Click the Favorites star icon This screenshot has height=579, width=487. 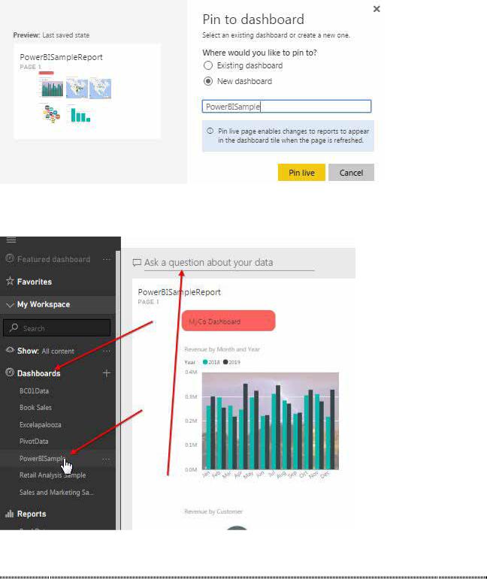[10, 281]
